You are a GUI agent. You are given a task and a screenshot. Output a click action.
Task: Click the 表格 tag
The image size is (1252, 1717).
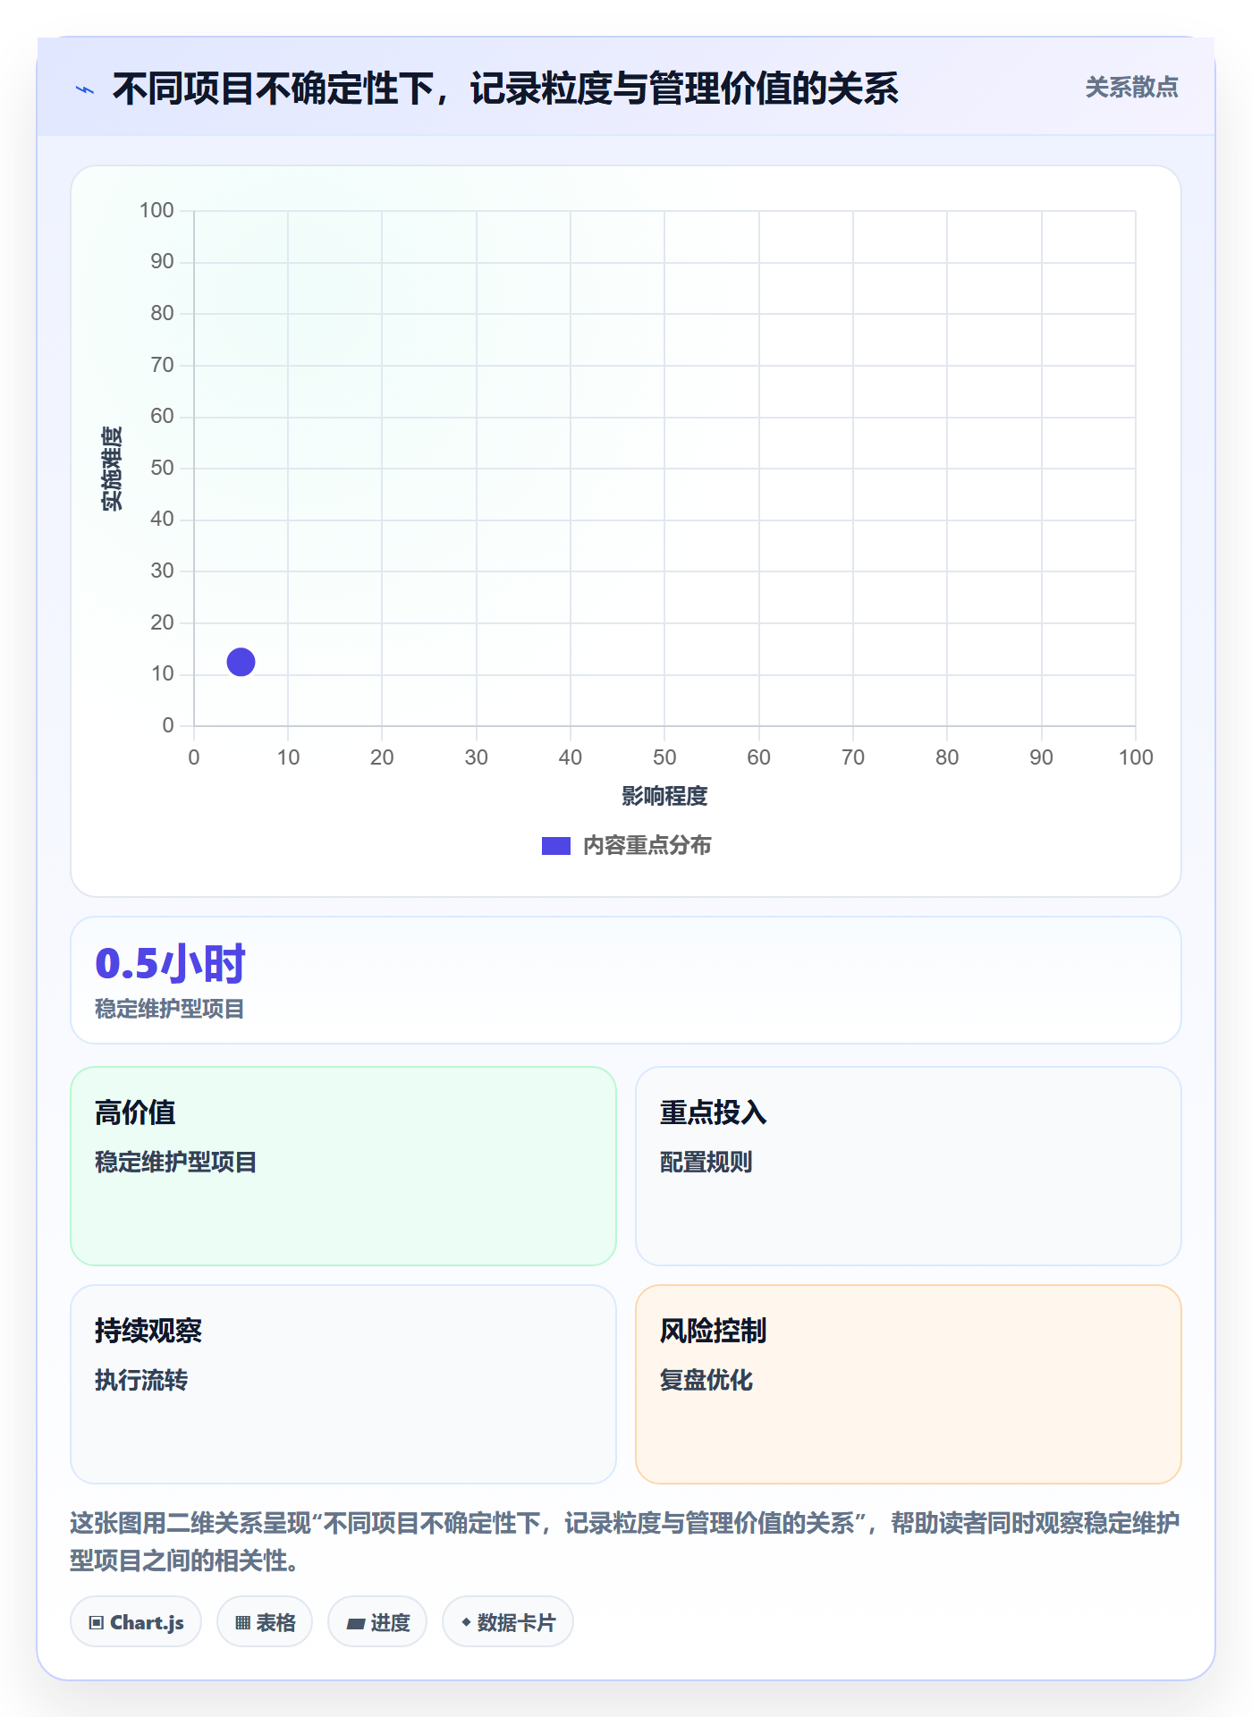click(265, 1622)
